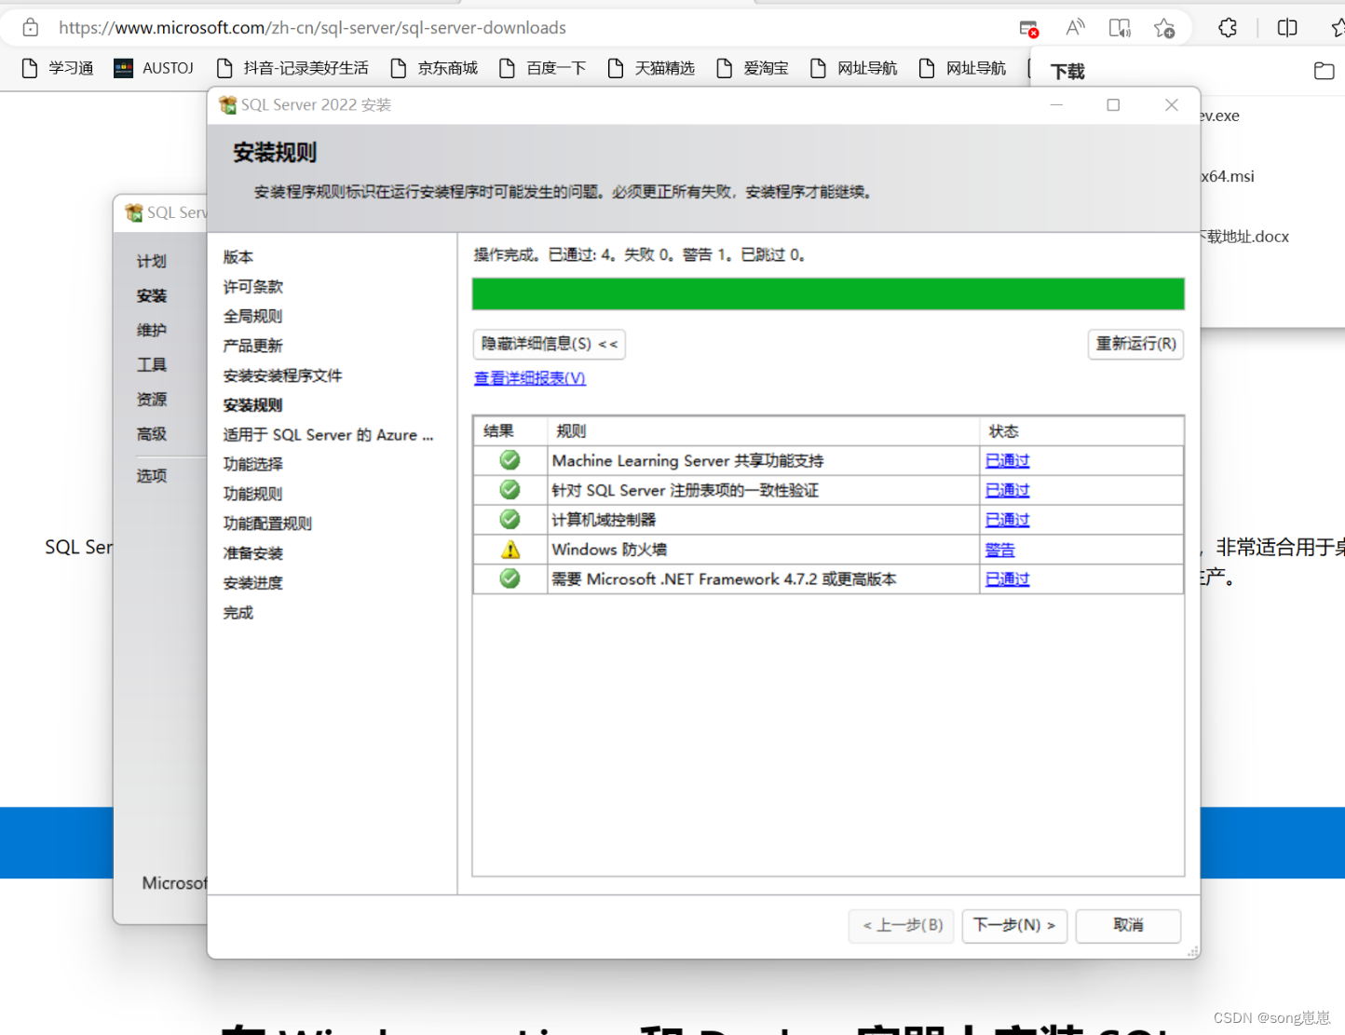
Task: Select 功能规则 step in sidebar
Action: 253,494
